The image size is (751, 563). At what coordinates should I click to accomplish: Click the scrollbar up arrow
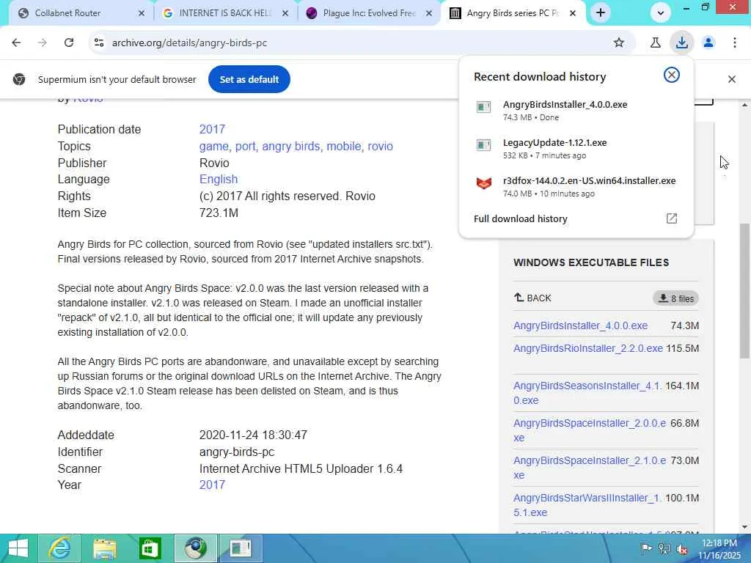(744, 105)
